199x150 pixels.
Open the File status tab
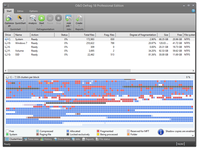coord(103,139)
